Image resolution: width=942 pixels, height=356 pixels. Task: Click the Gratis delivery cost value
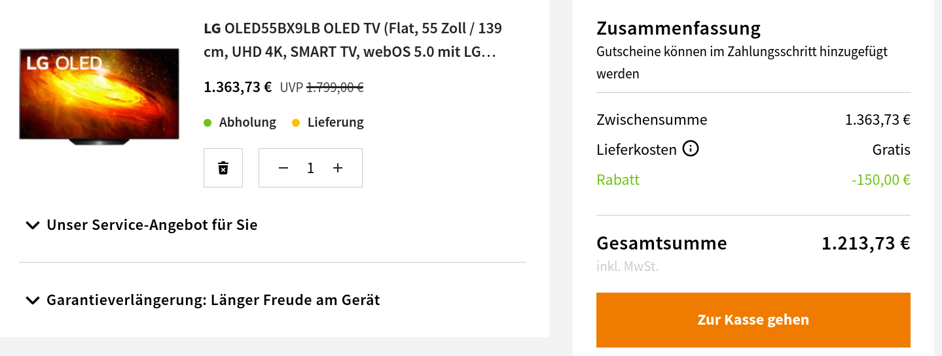pos(891,150)
